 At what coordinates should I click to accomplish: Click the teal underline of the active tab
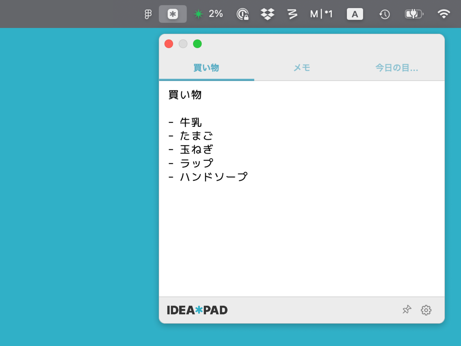click(x=206, y=80)
